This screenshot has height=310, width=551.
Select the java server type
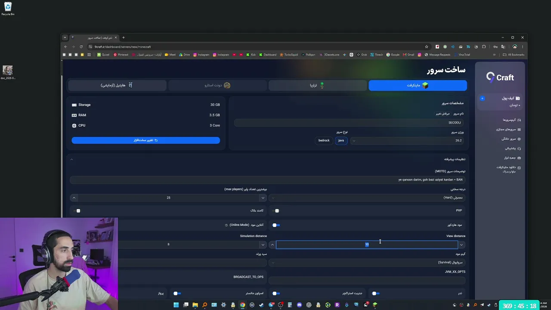pyautogui.click(x=341, y=140)
